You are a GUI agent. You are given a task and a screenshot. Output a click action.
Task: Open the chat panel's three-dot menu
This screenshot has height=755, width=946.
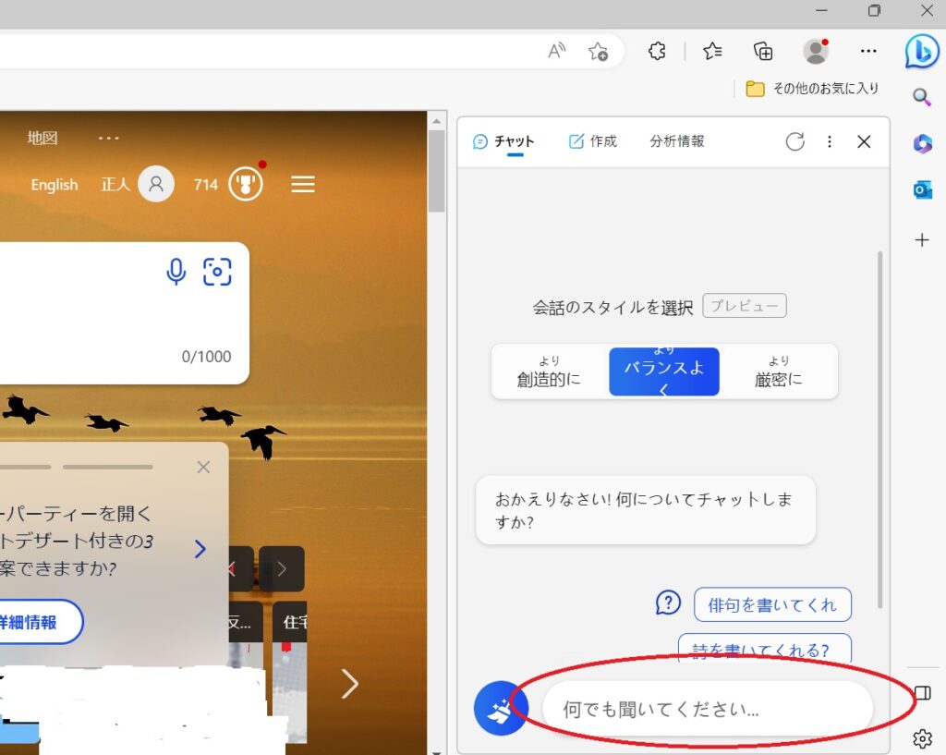click(830, 141)
